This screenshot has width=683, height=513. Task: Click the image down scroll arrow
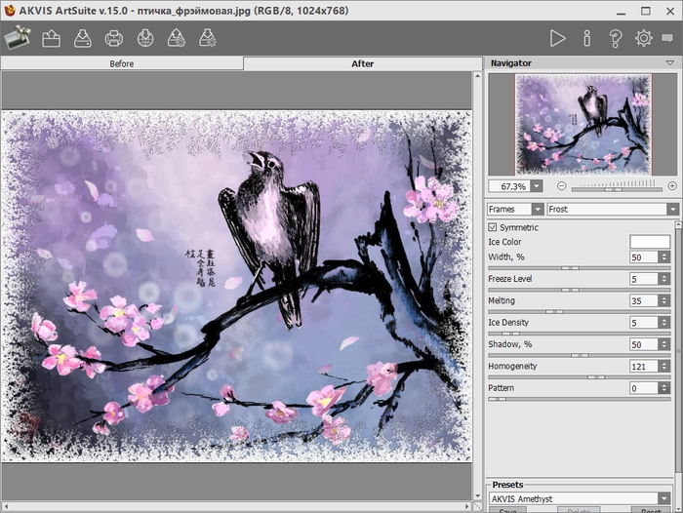pyautogui.click(x=477, y=496)
